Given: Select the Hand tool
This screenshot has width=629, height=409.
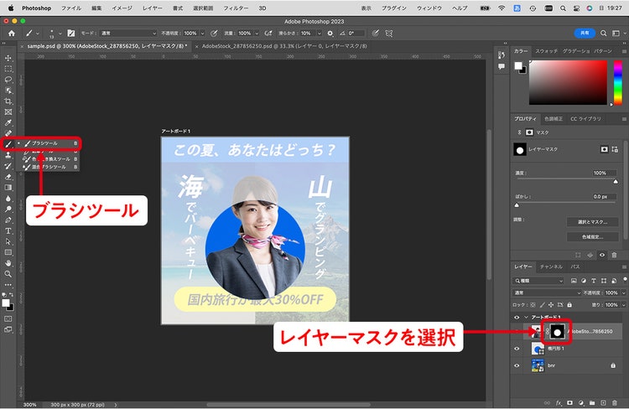Looking at the screenshot, I should 8,263.
